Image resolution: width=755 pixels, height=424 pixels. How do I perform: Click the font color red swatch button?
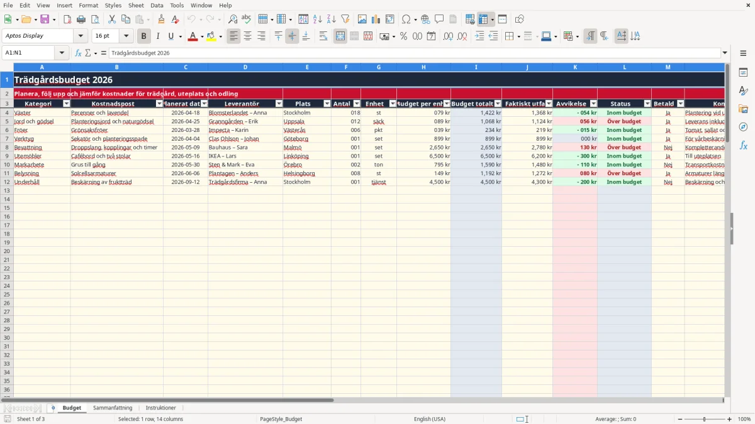pyautogui.click(x=193, y=36)
